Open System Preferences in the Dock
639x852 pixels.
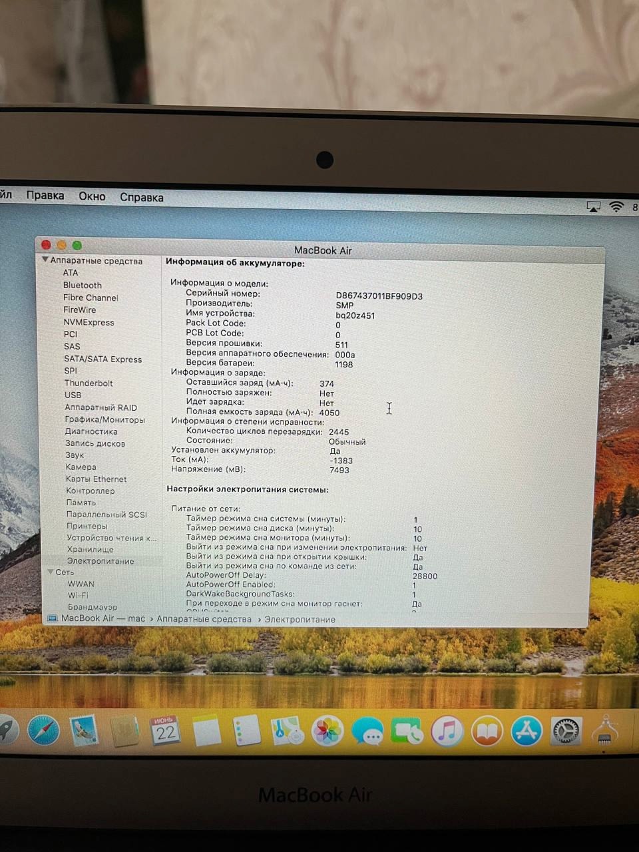[566, 732]
